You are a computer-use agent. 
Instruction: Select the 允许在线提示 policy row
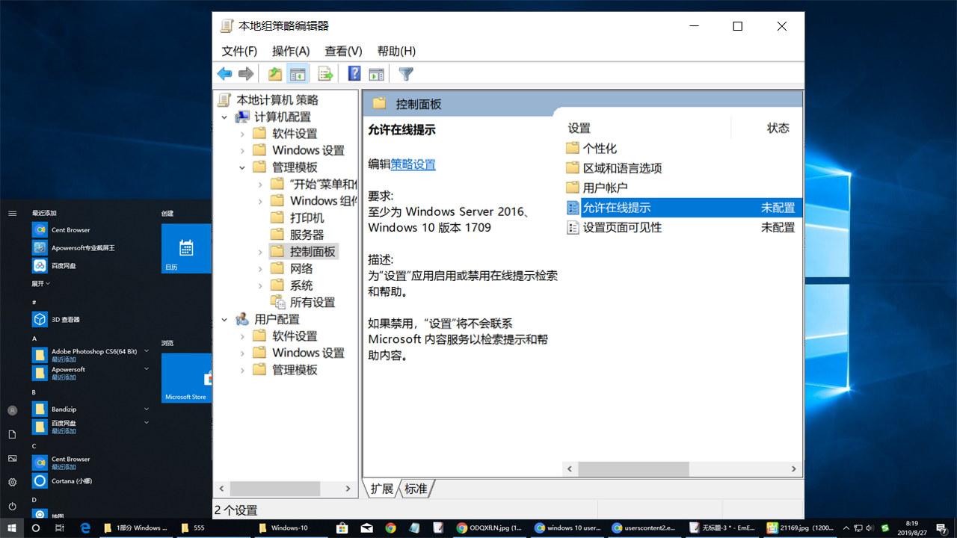pyautogui.click(x=683, y=208)
